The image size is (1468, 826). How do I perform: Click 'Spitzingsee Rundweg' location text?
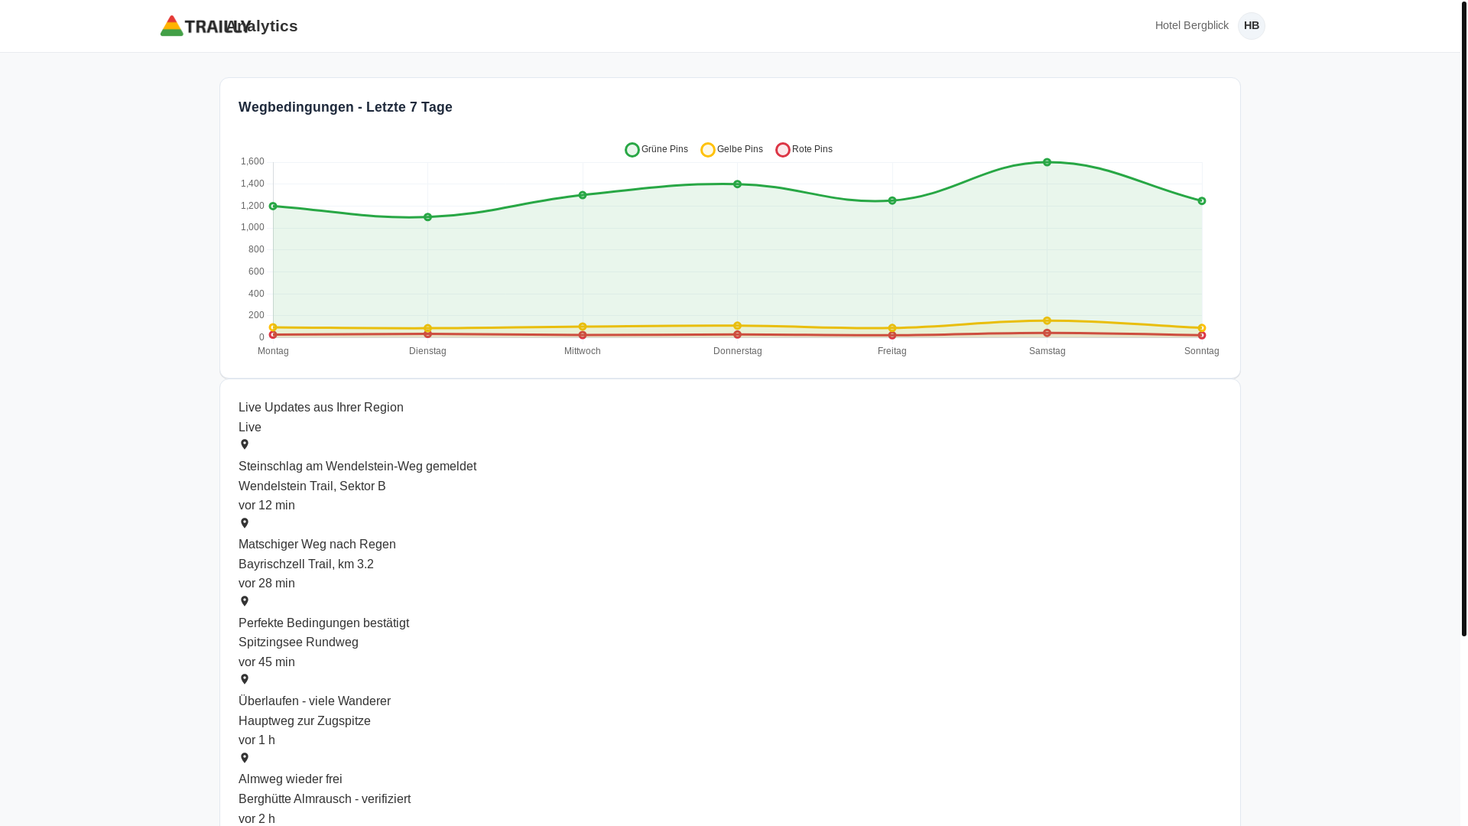pyautogui.click(x=298, y=642)
